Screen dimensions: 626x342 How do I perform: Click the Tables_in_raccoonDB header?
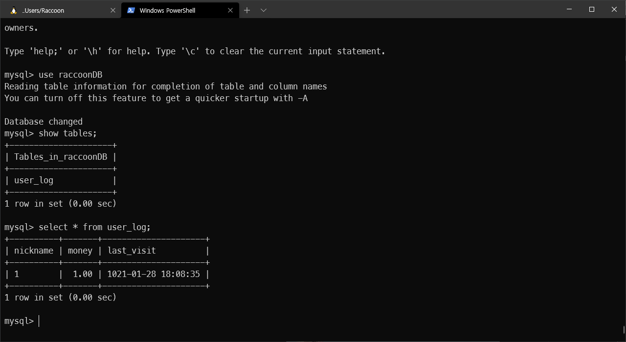pyautogui.click(x=61, y=157)
